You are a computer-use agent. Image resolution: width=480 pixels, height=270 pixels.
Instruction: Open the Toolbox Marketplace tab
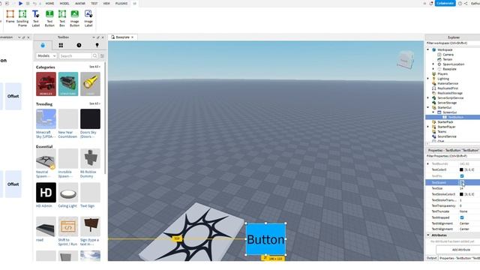[x=43, y=45]
